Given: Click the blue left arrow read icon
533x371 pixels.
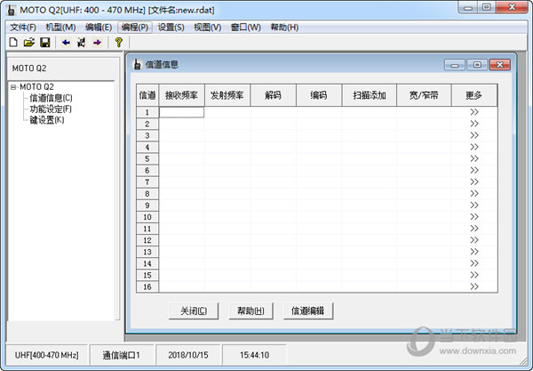Looking at the screenshot, I should [x=66, y=43].
